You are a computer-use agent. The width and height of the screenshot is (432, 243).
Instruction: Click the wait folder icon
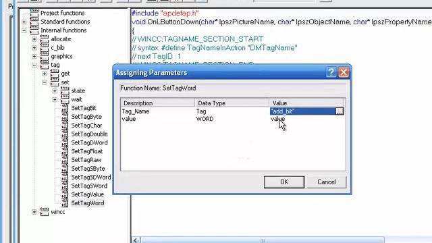[65, 99]
